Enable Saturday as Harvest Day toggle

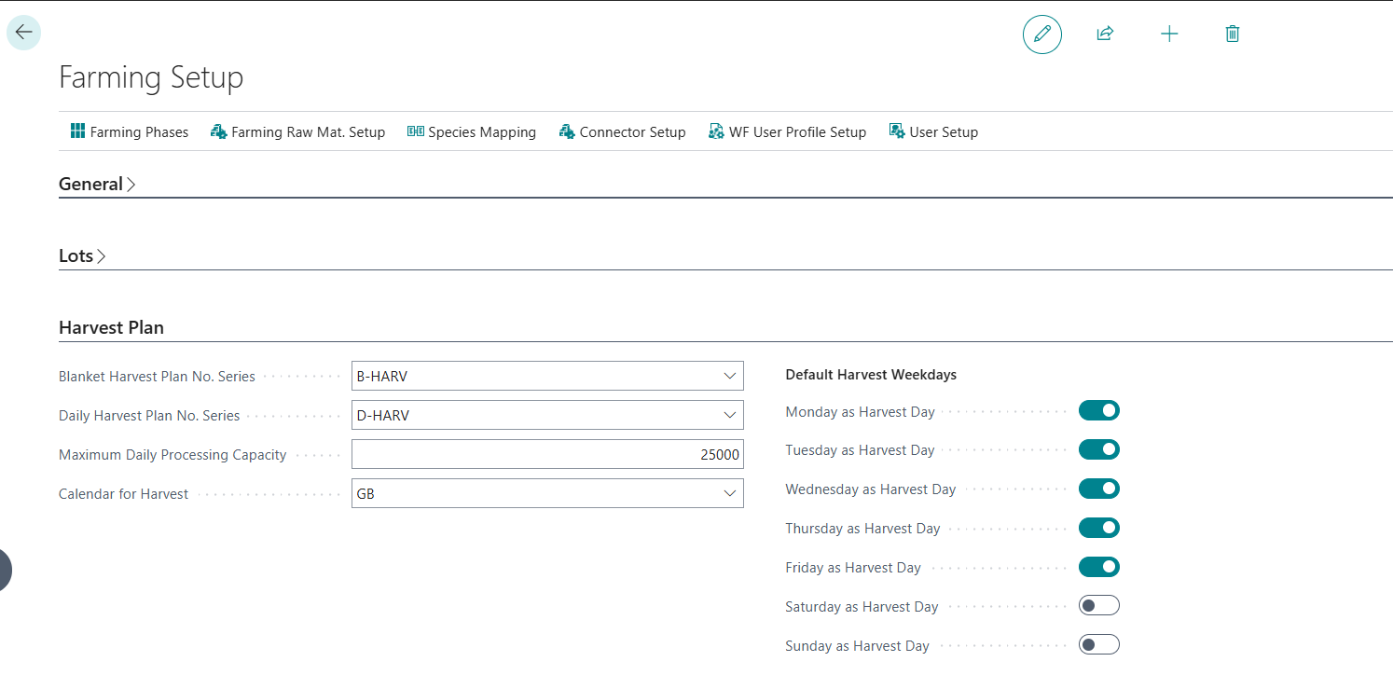1098,607
